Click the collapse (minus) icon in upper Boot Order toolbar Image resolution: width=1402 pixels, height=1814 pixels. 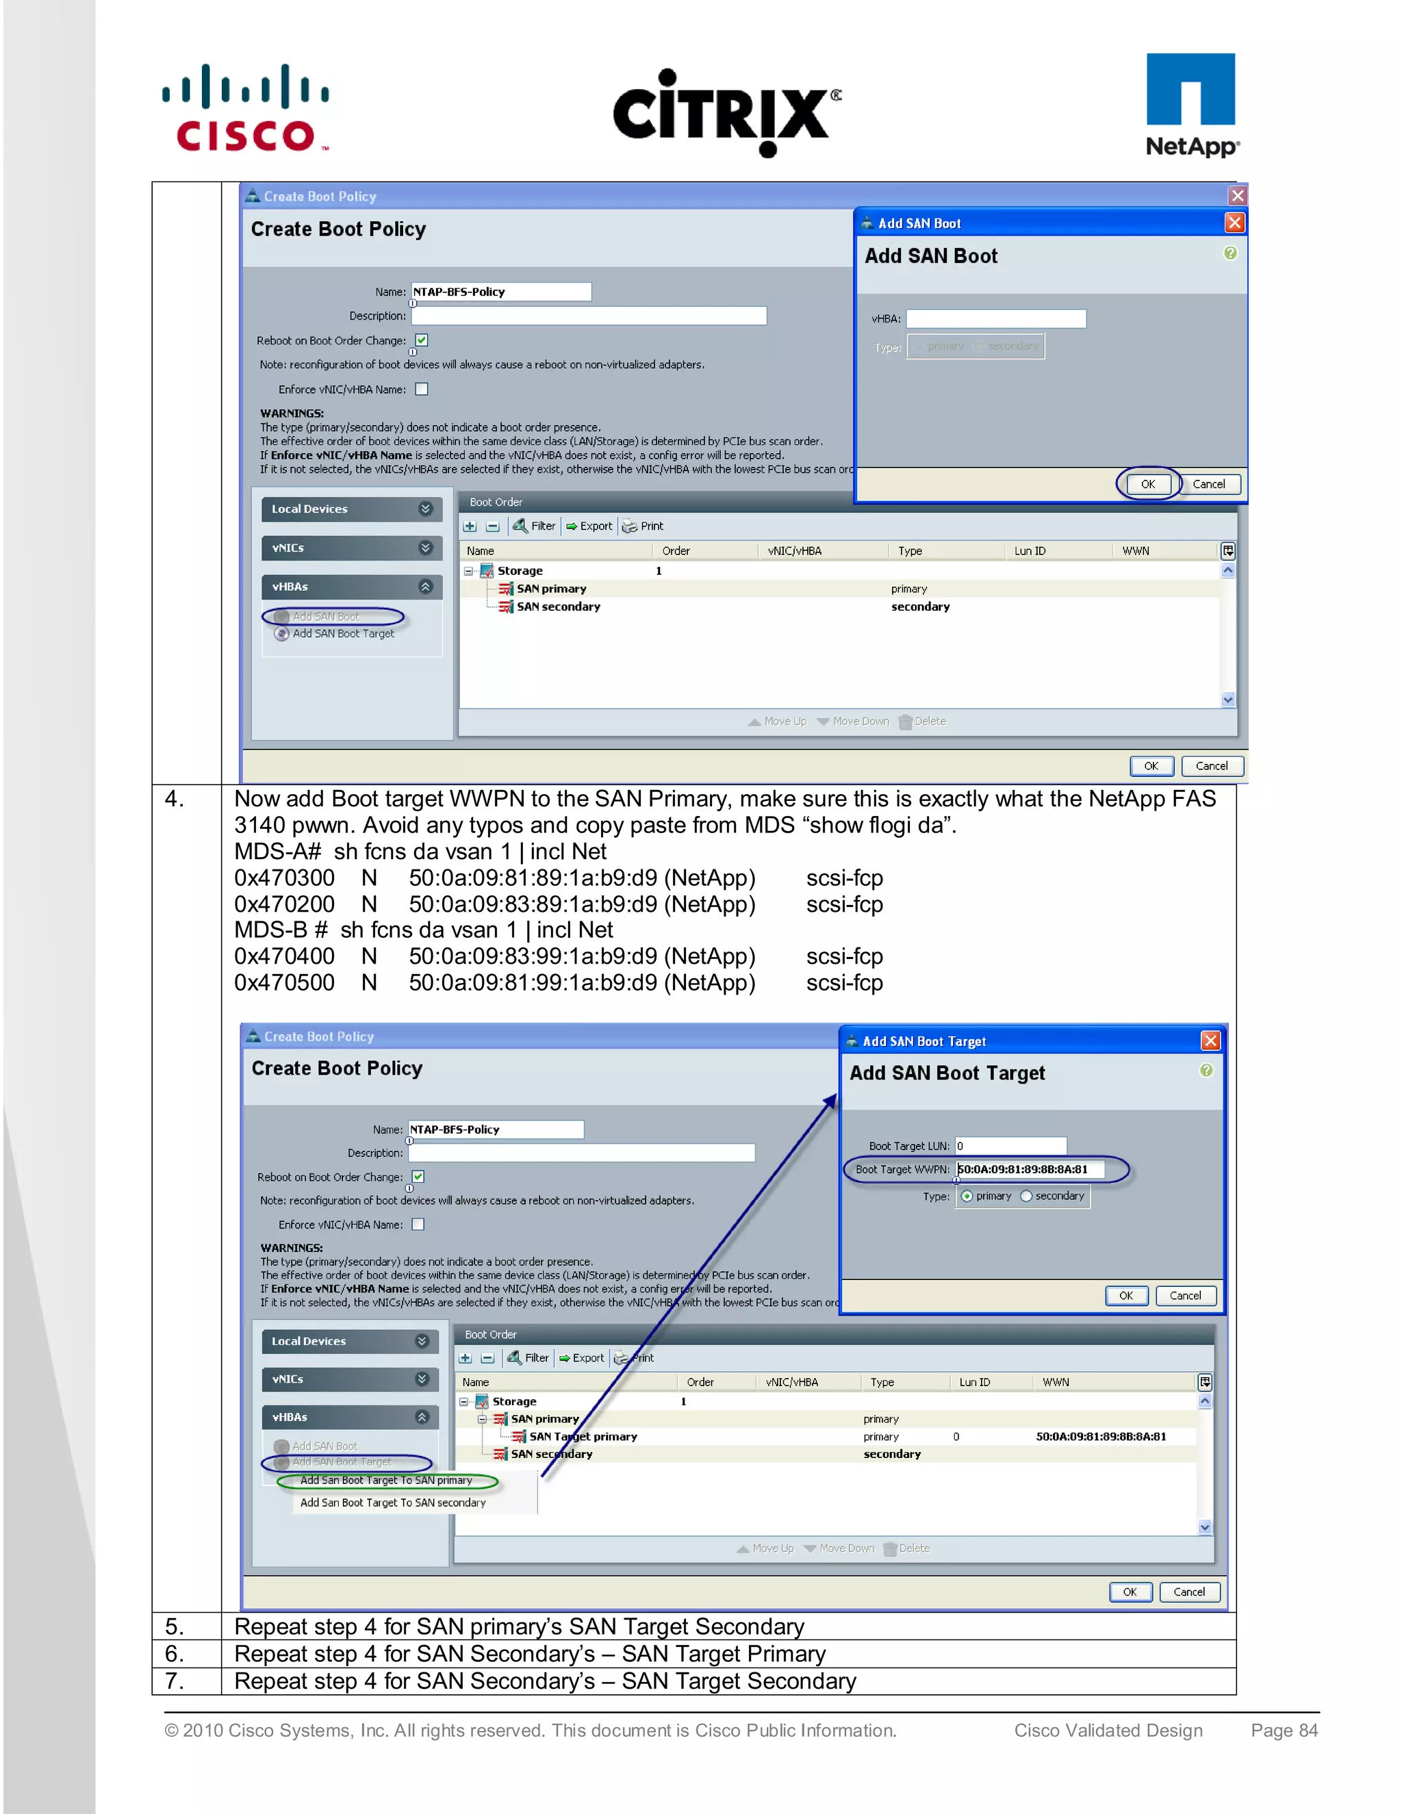[492, 526]
